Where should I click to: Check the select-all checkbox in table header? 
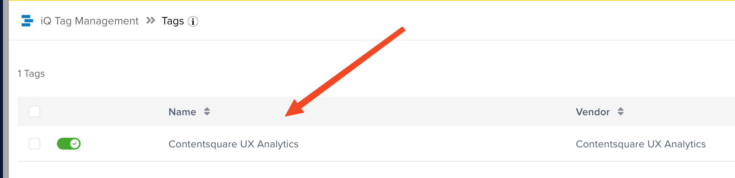pos(34,112)
